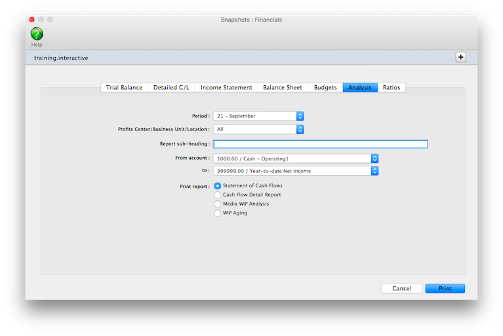This screenshot has height=336, width=503.
Task: Open the Period dropdown
Action: [258, 116]
